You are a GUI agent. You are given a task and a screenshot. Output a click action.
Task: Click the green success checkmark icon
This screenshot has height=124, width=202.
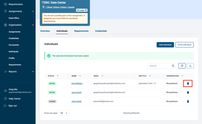pos(49,56)
